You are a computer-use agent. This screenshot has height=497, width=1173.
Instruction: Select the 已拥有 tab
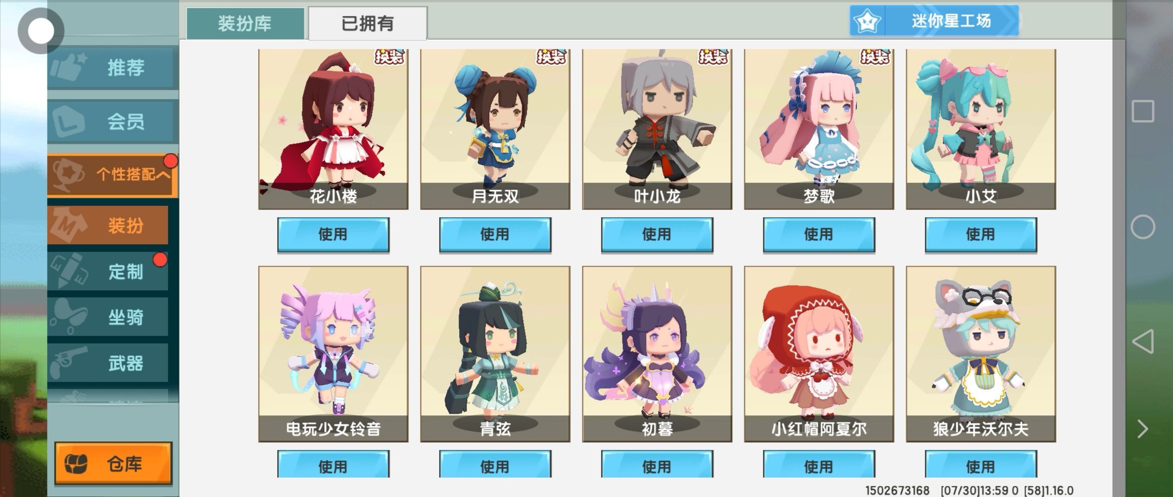(x=367, y=24)
